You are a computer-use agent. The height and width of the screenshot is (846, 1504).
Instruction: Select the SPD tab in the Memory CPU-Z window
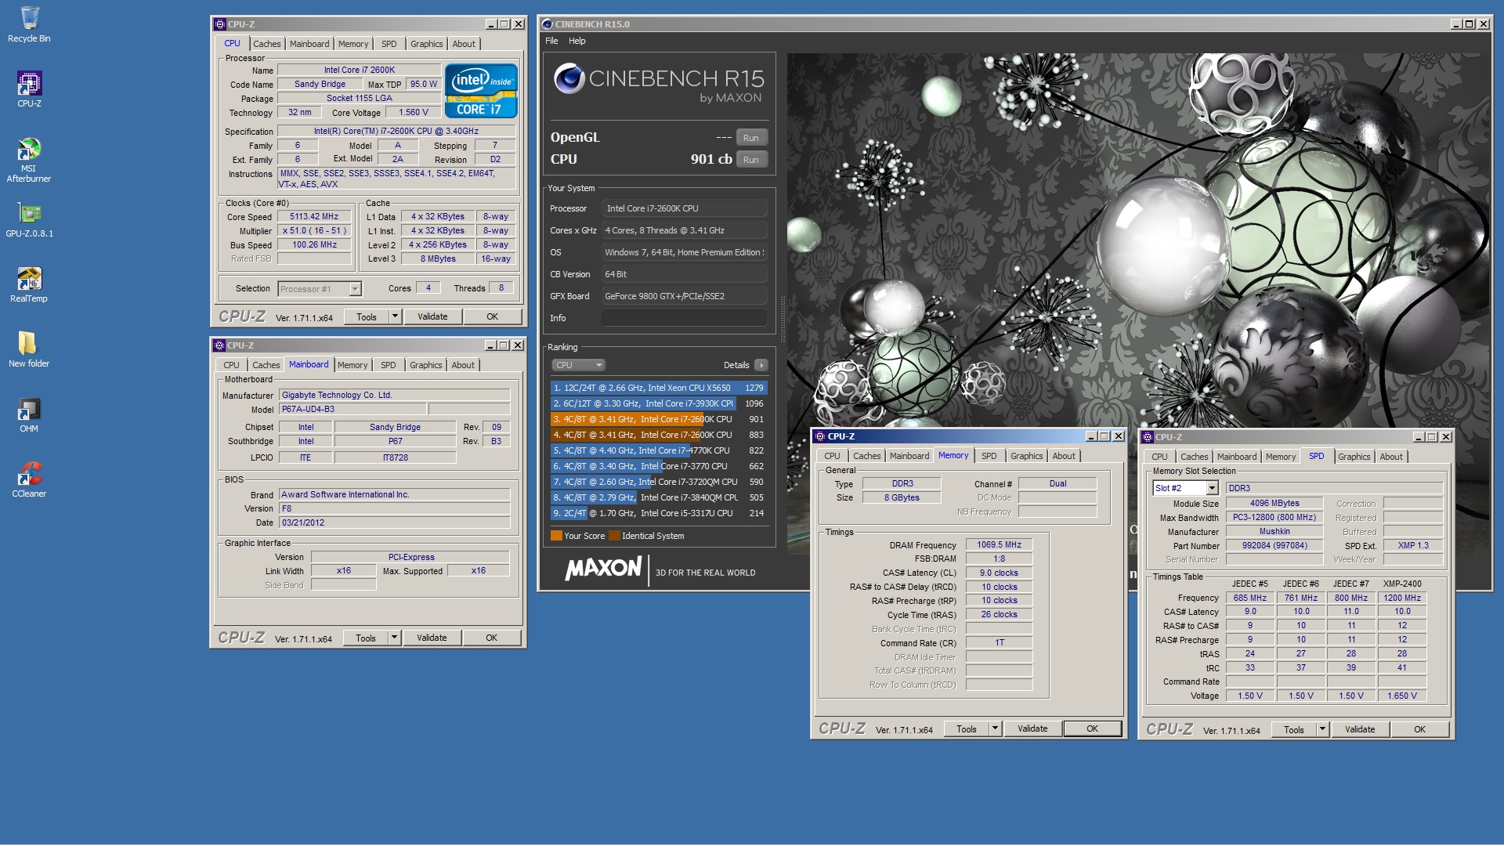point(989,456)
